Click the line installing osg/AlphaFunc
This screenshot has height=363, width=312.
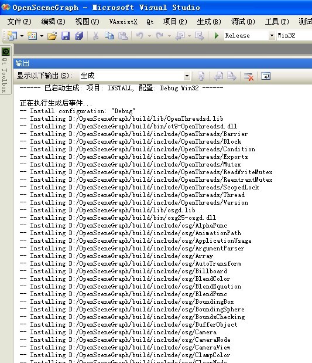pyautogui.click(x=123, y=226)
